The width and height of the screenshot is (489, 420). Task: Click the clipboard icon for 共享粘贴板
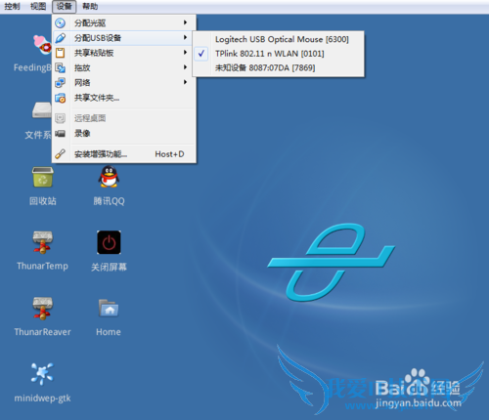(x=60, y=53)
